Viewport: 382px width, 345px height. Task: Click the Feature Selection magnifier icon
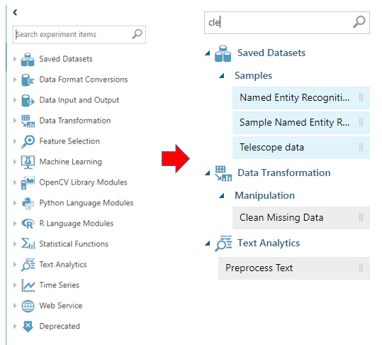(x=28, y=141)
